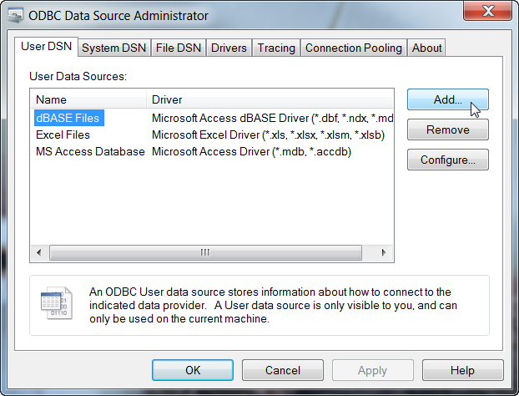Viewport: 519px width, 396px height.
Task: Click the horizontal scrollbar right arrow
Action: [x=384, y=252]
